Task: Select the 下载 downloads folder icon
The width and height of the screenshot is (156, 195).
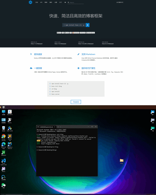Action: click(153, 129)
